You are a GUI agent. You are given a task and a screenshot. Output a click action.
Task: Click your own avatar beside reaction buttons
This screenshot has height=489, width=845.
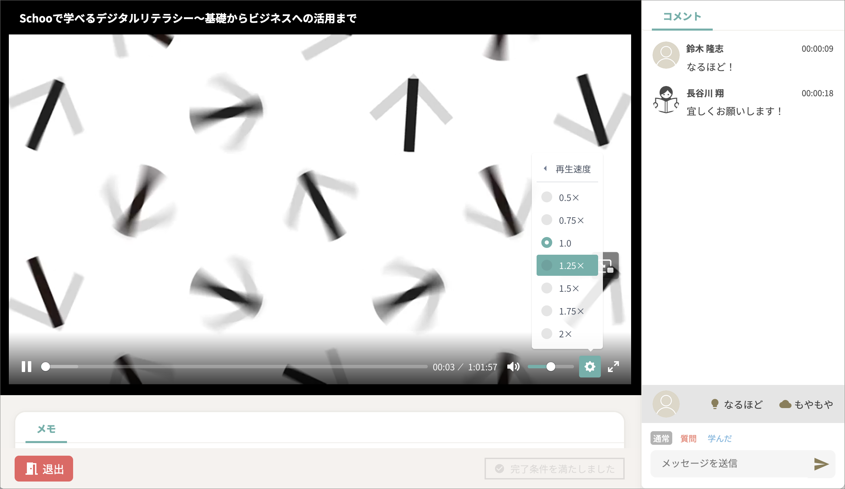(x=666, y=404)
